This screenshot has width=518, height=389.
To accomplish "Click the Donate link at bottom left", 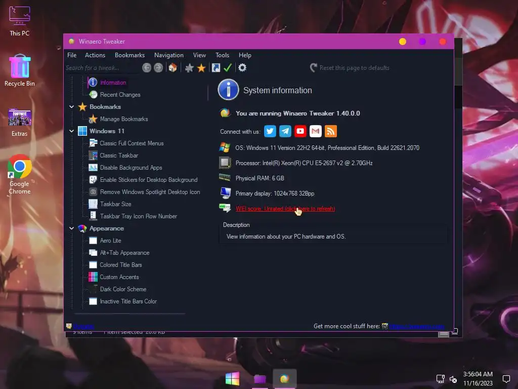I will tap(83, 327).
